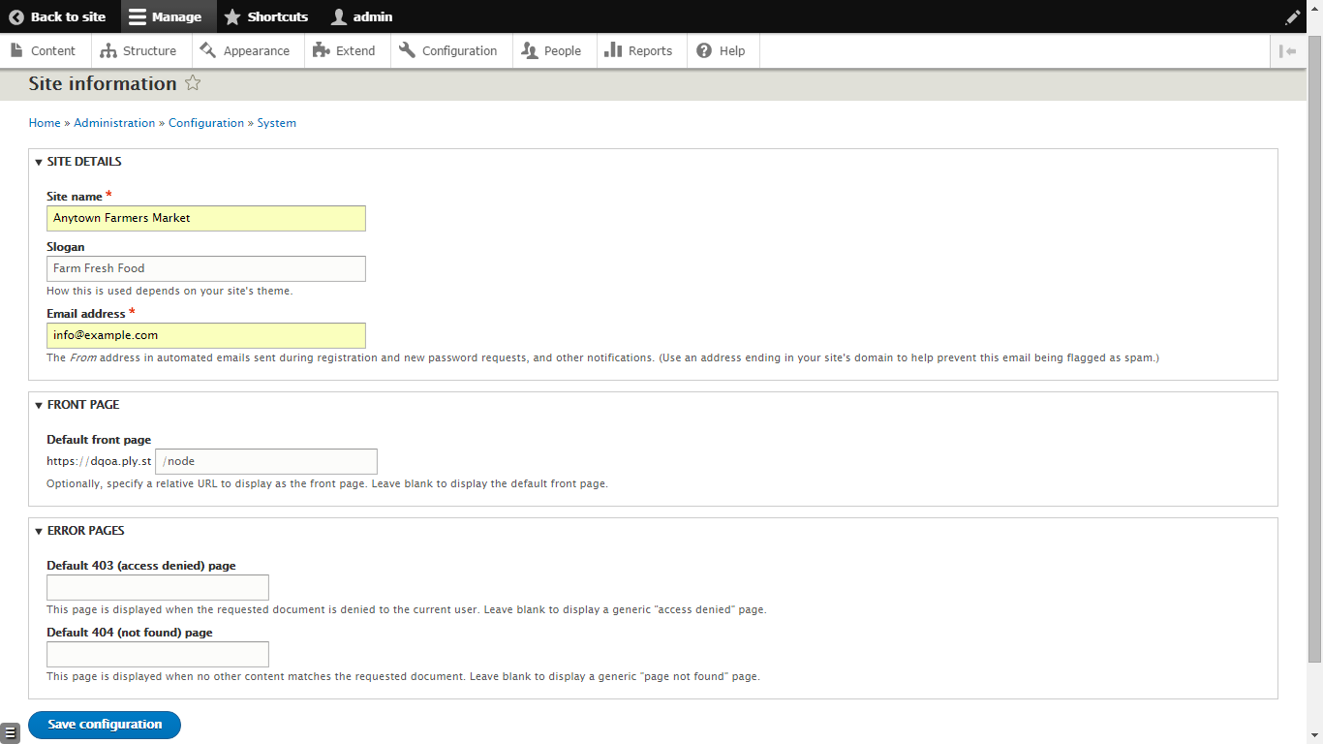The width and height of the screenshot is (1323, 744).
Task: Toggle contextual editing with the pencil icon
Action: 1294,15
